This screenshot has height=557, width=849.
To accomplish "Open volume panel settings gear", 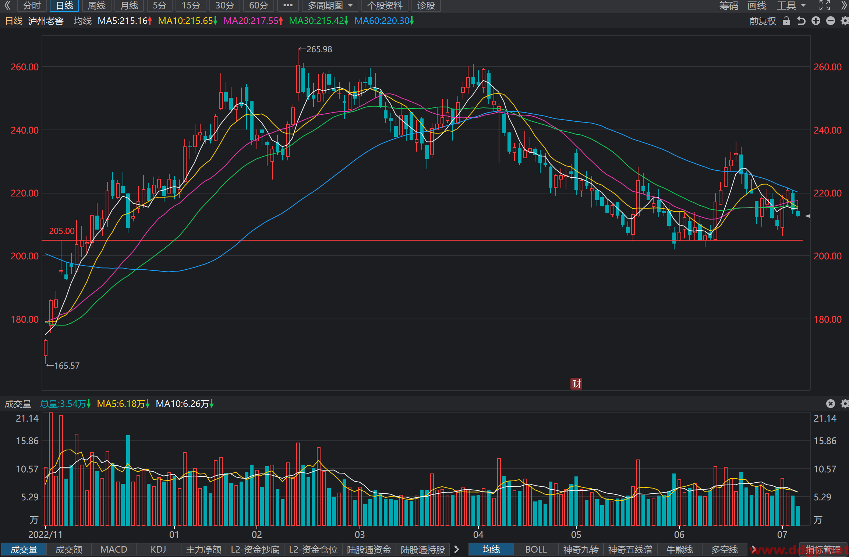I will click(845, 404).
